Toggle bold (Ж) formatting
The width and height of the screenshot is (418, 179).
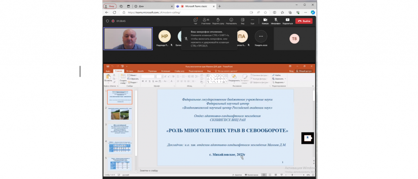tap(142, 81)
